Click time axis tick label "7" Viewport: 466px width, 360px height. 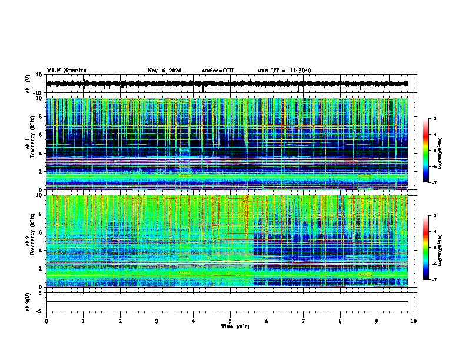point(304,321)
